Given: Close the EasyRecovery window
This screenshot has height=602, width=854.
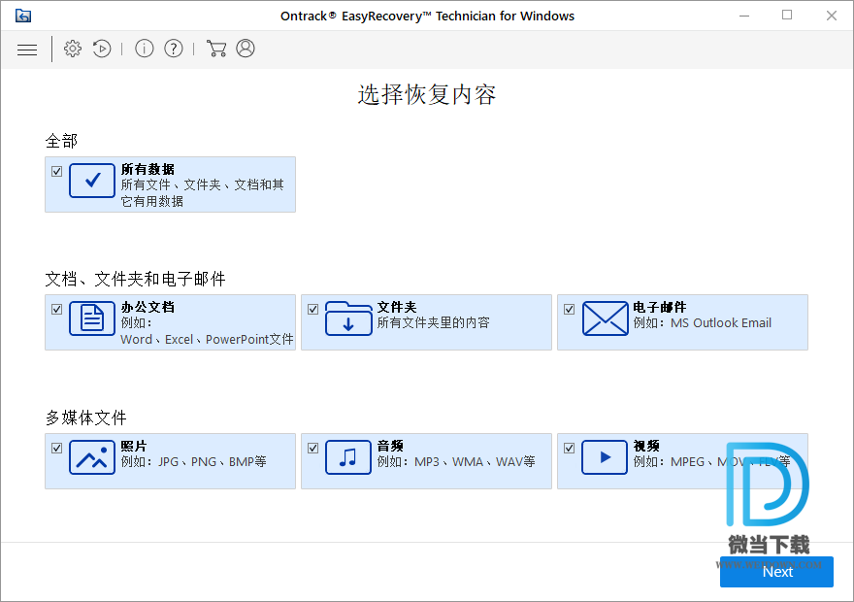Looking at the screenshot, I should (x=831, y=16).
